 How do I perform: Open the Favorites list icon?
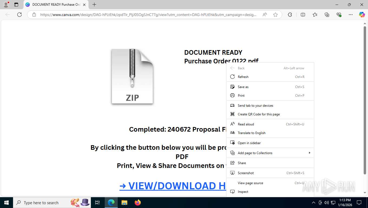[315, 15]
